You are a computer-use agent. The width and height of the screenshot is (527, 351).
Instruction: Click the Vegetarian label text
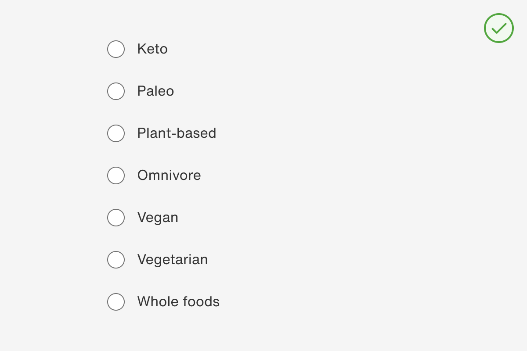click(173, 260)
